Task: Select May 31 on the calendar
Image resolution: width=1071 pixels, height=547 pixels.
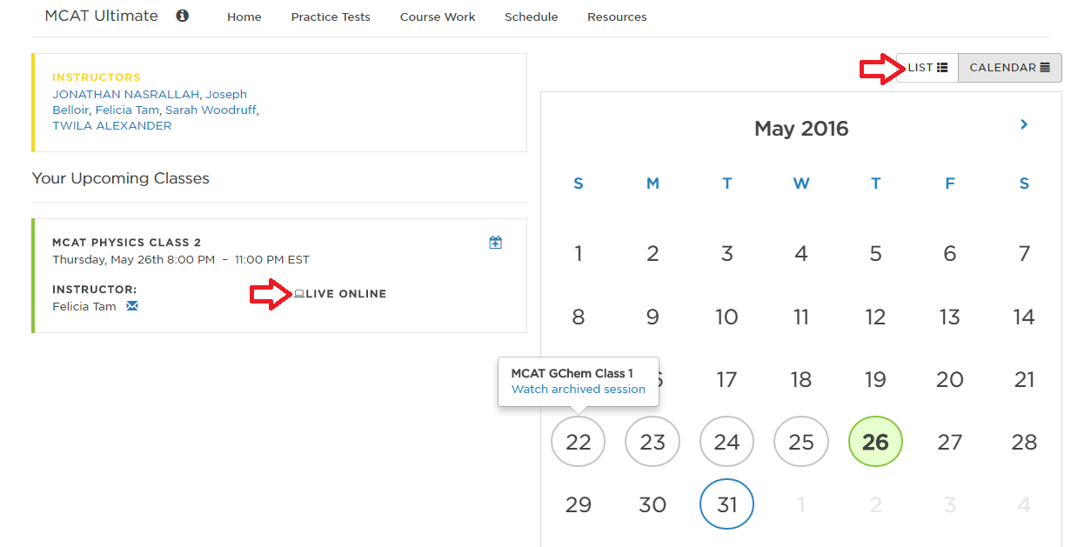Action: (x=726, y=504)
